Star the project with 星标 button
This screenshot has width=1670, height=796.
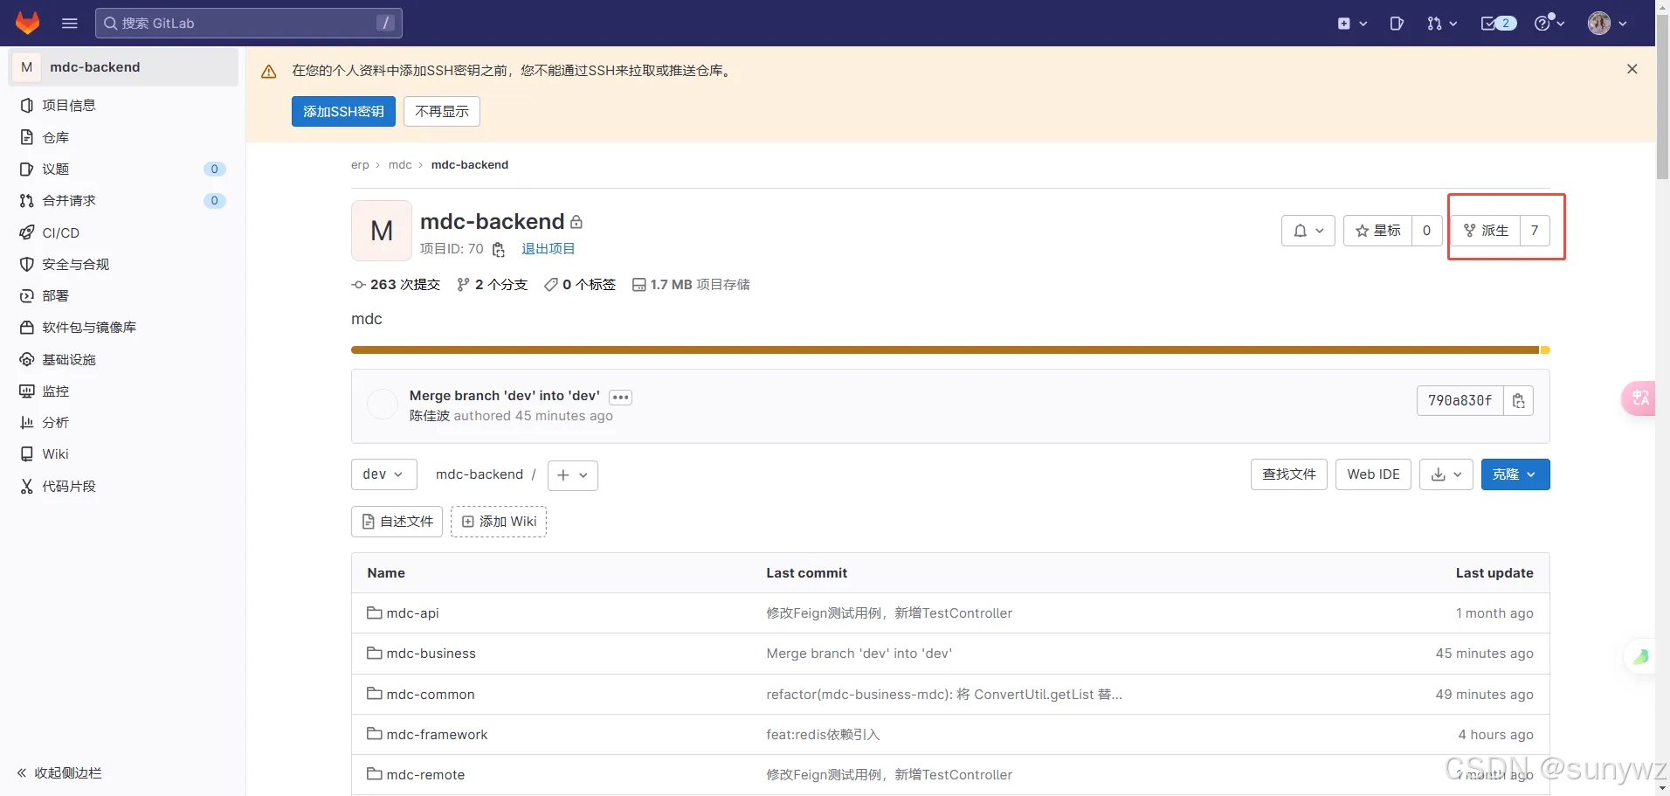[x=1378, y=231]
